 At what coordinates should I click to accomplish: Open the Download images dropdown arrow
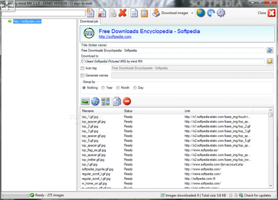192,13
